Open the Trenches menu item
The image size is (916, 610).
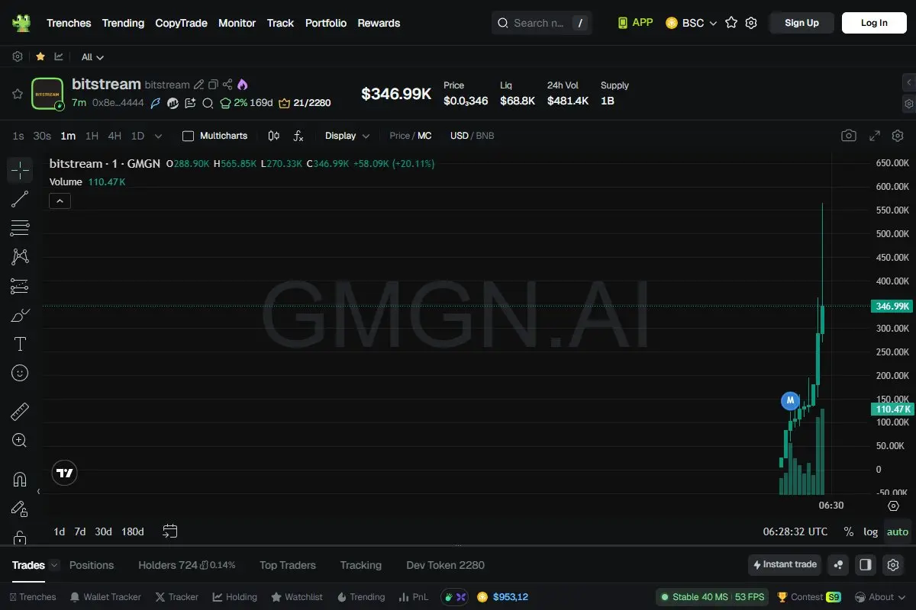69,23
